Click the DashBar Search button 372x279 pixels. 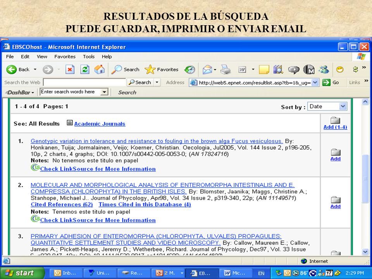(127, 93)
